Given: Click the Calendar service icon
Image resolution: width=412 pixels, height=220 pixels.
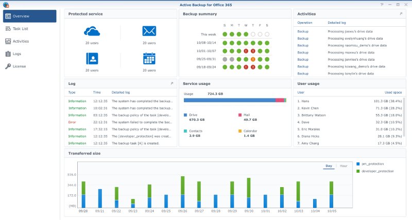Looking at the screenshot, I should [x=149, y=60].
